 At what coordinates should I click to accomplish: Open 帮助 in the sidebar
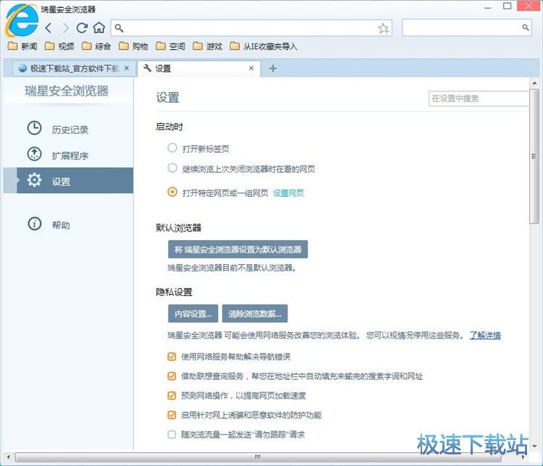pos(62,225)
